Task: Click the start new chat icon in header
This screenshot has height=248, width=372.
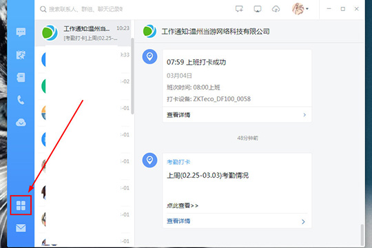Action: coord(239,9)
